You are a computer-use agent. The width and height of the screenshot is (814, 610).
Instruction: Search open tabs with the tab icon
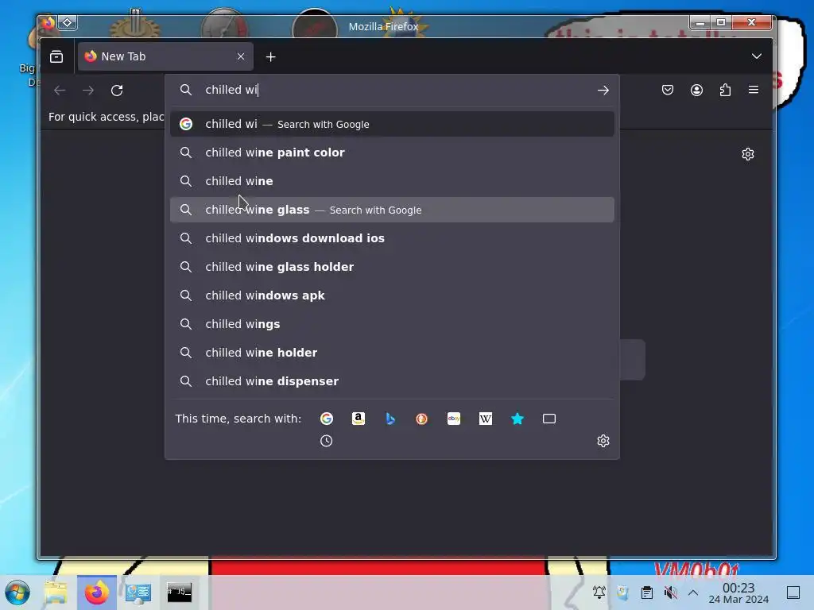click(x=549, y=419)
